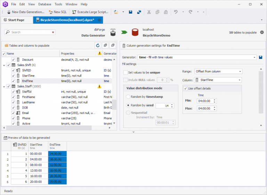The width and height of the screenshot is (267, 195).
Task: Click the New SQL button
Action: (58, 12)
